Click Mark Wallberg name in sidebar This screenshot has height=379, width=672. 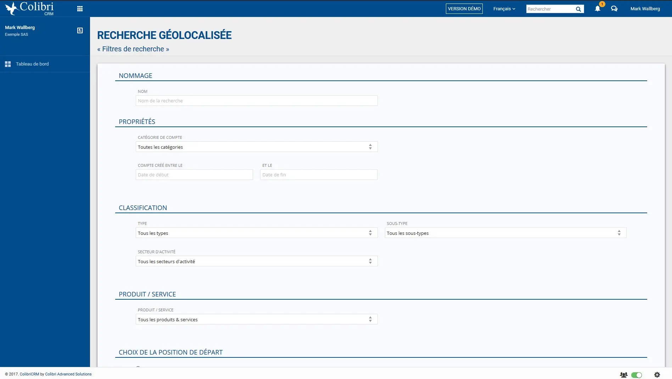pos(20,28)
